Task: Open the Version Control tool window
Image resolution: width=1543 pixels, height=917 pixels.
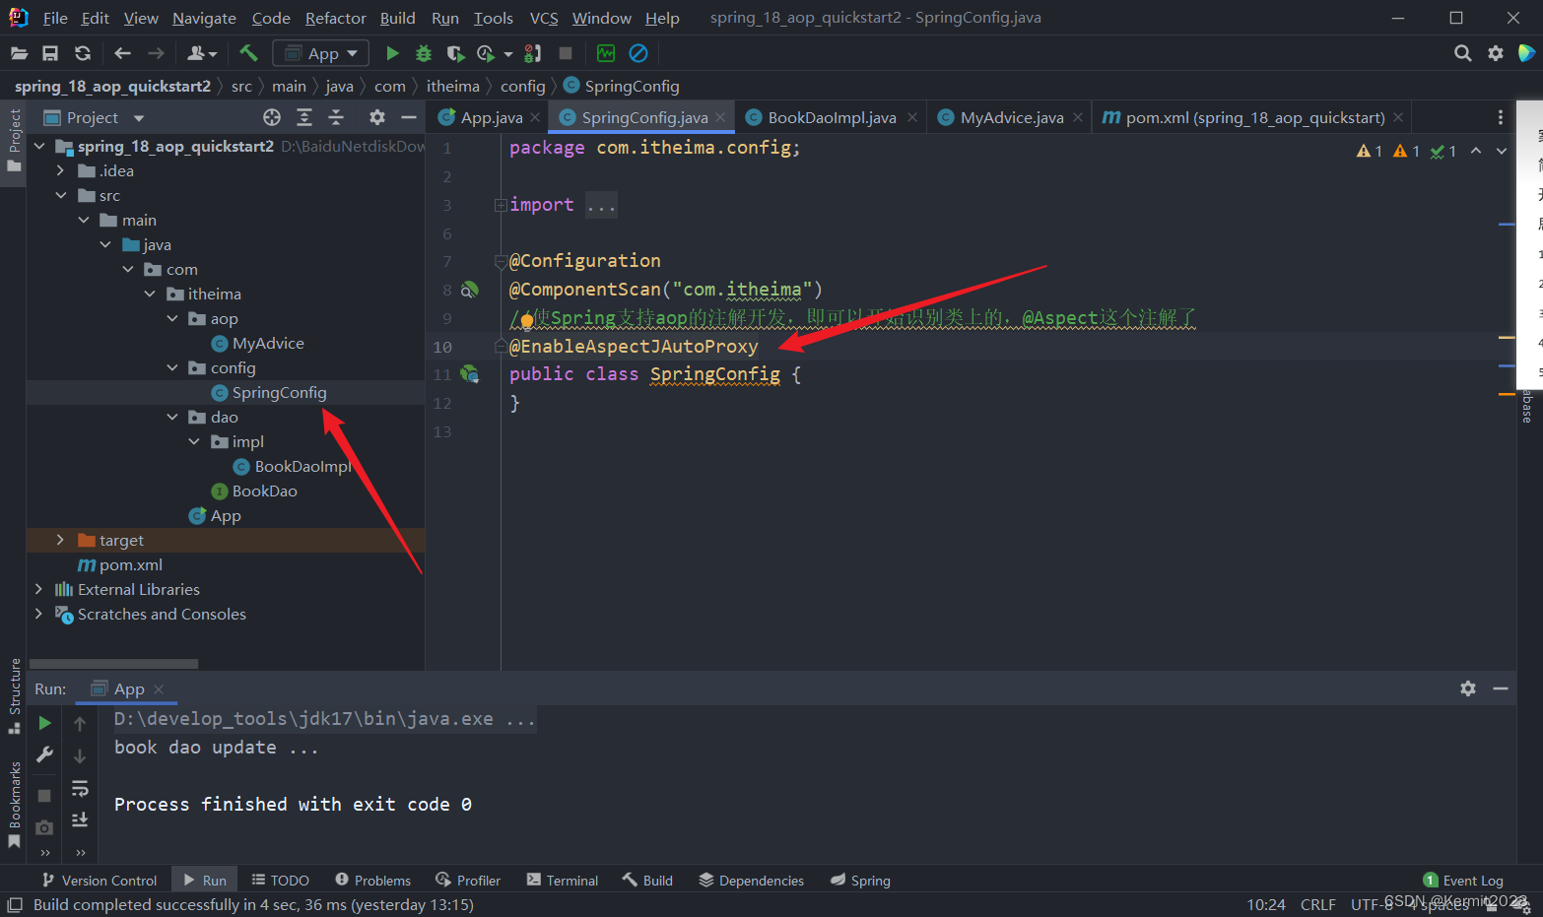Action: [100, 881]
